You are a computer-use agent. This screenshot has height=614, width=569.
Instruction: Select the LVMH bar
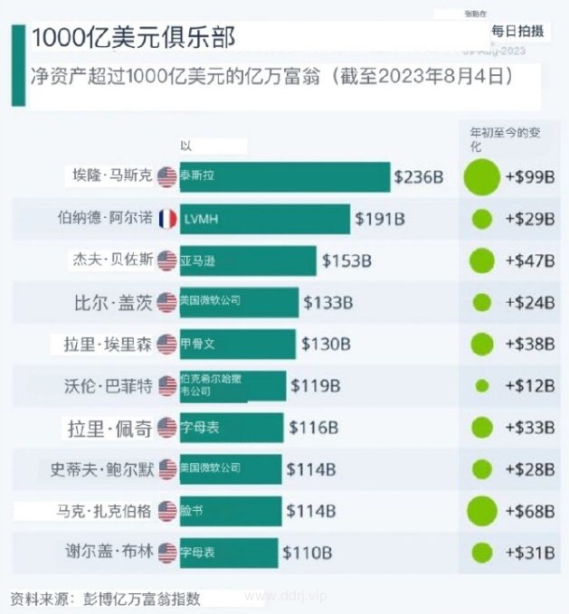pyautogui.click(x=265, y=219)
